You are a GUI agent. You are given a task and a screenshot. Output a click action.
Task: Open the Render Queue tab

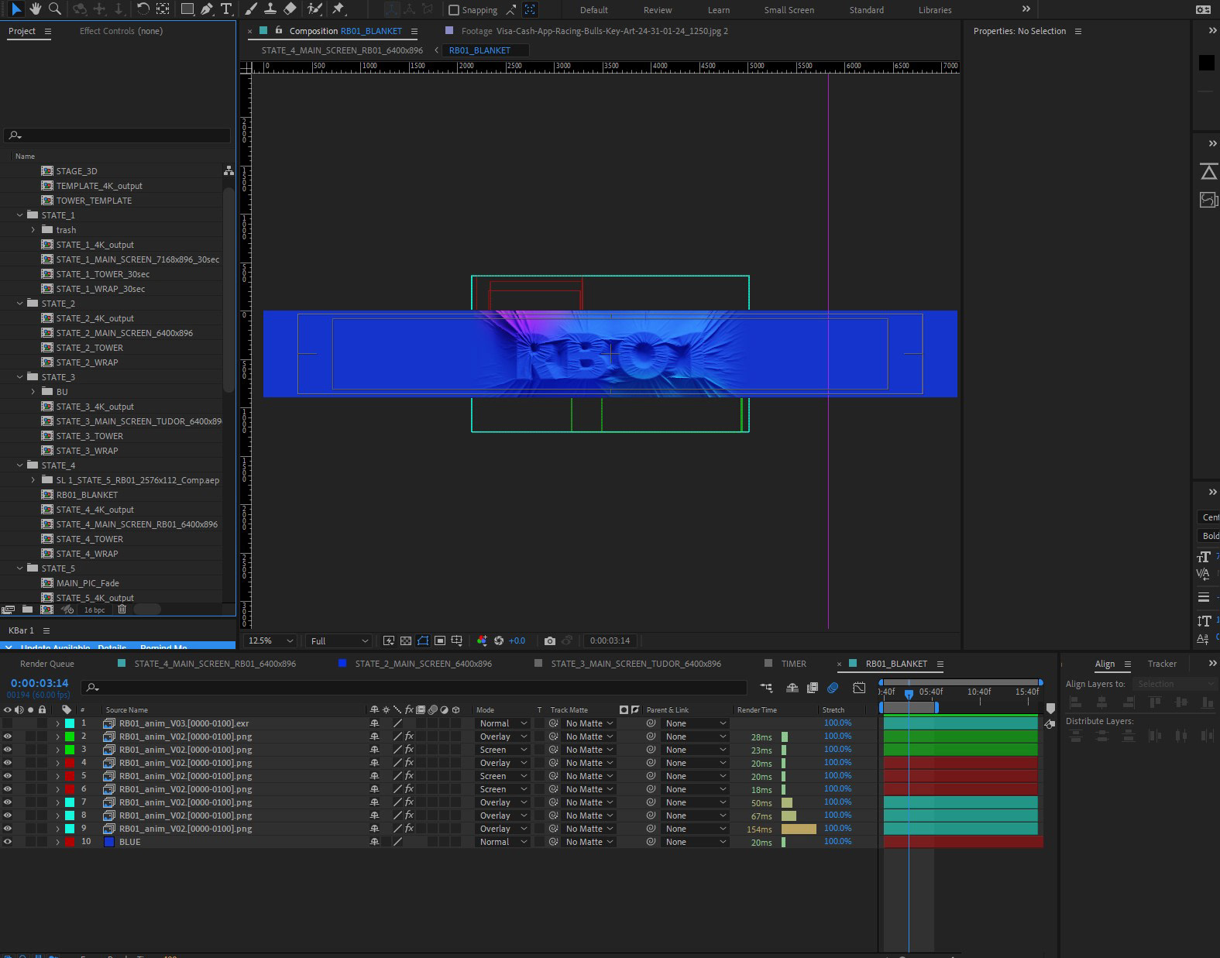click(x=47, y=664)
